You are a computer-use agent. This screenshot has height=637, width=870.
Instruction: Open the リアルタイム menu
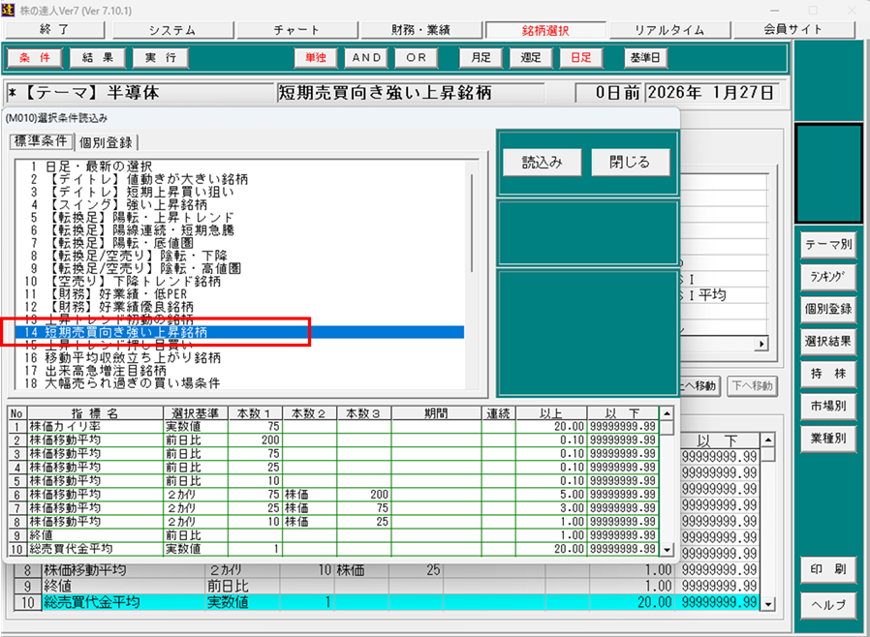coord(669,29)
